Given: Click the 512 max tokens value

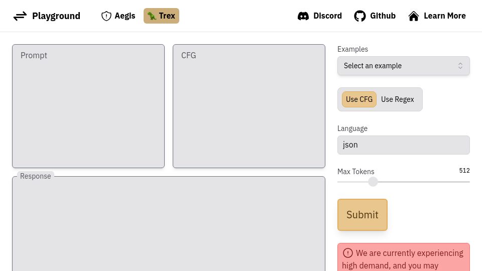Looking at the screenshot, I should [464, 171].
